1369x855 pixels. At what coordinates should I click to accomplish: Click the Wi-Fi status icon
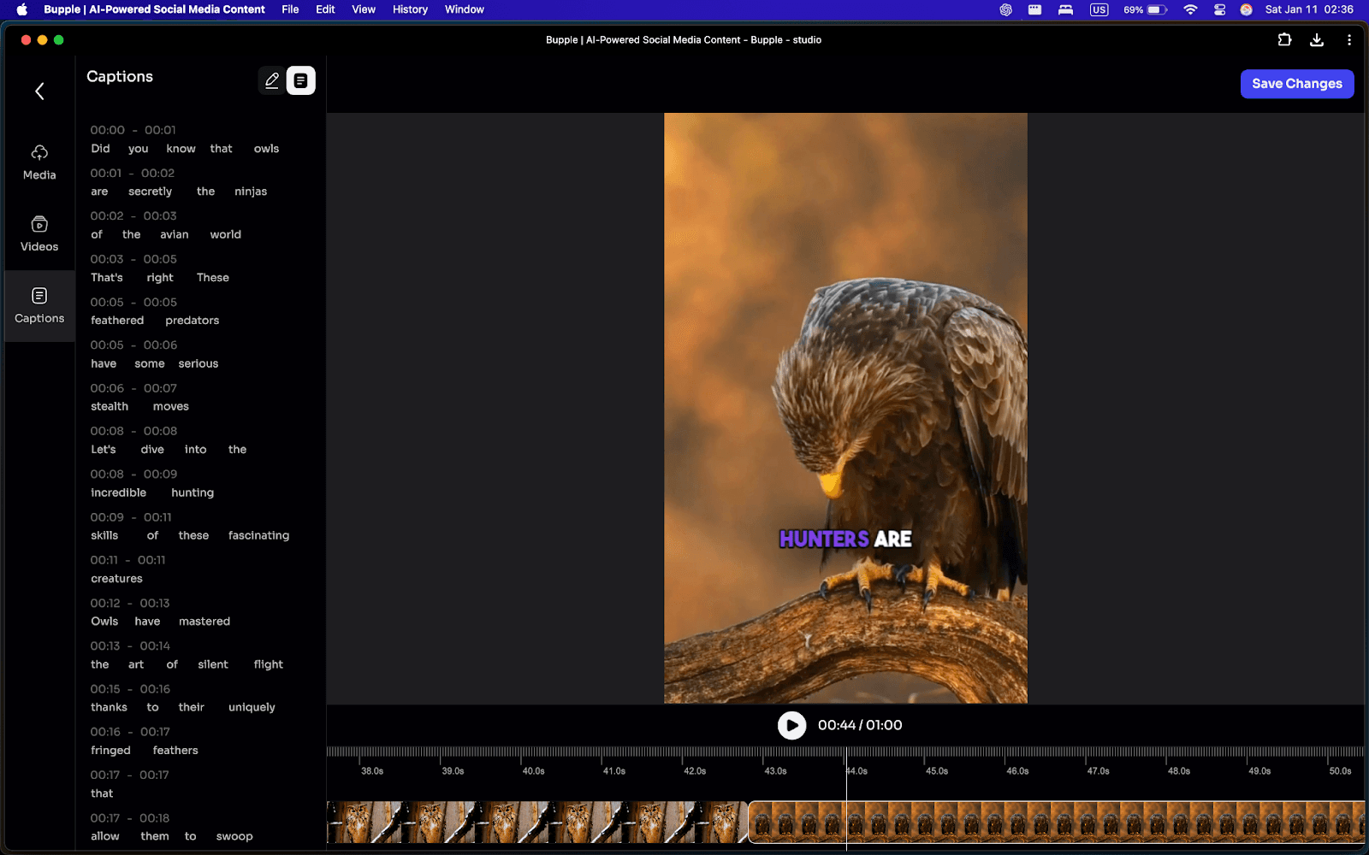(x=1190, y=9)
